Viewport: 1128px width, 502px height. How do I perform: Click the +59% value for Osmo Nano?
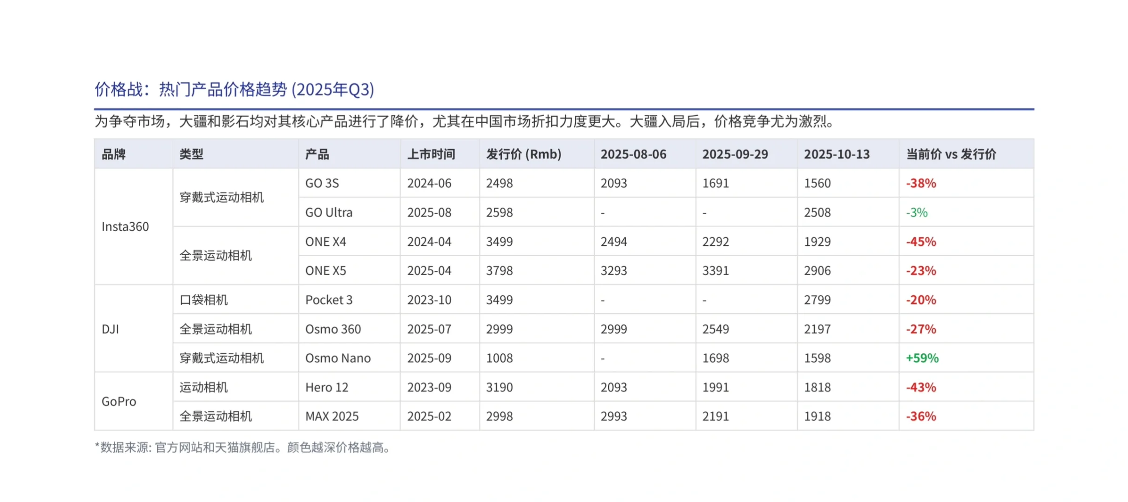pyautogui.click(x=922, y=358)
